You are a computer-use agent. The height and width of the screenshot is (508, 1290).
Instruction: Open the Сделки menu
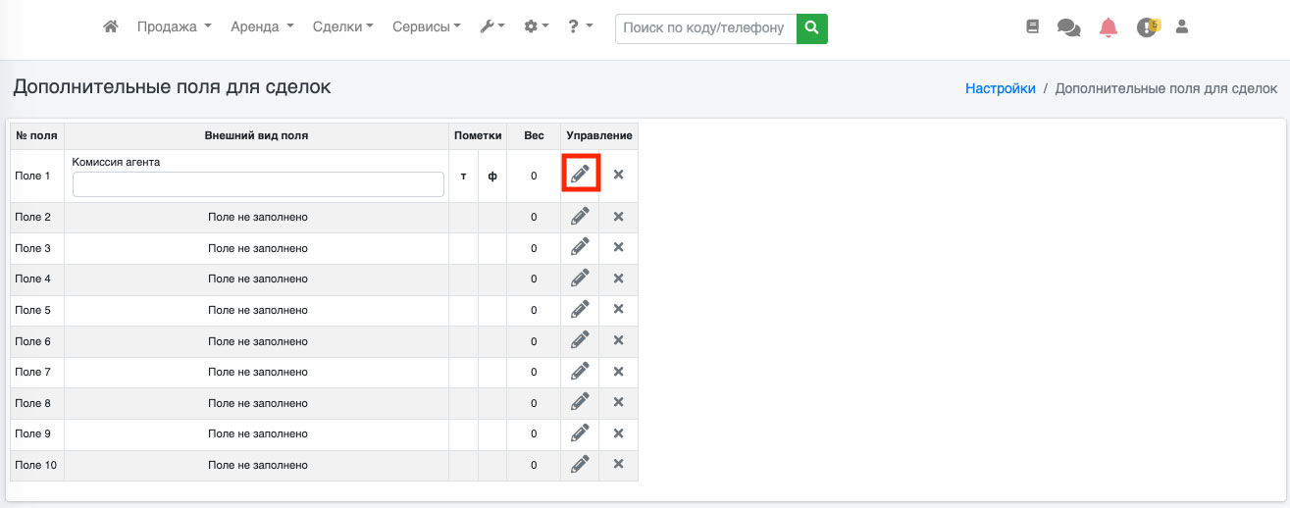point(342,27)
